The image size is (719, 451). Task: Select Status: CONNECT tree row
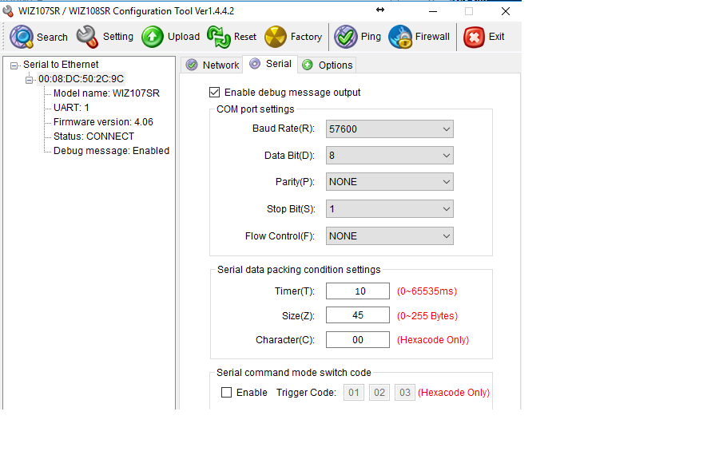(x=93, y=136)
